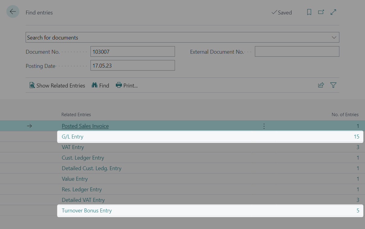This screenshot has width=365, height=229.
Task: Select the Find binoculars icon
Action: coord(94,85)
